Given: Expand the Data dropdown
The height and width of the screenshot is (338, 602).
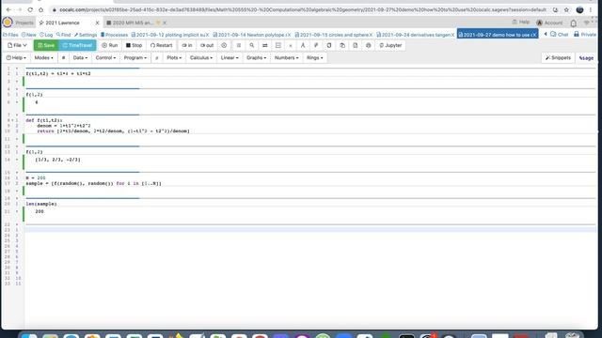Looking at the screenshot, I should click(80, 58).
